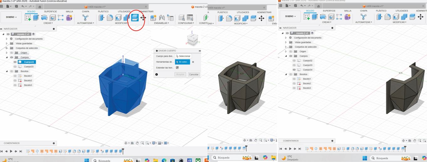Click Create Form icon in left window

pyautogui.click(x=69, y=18)
